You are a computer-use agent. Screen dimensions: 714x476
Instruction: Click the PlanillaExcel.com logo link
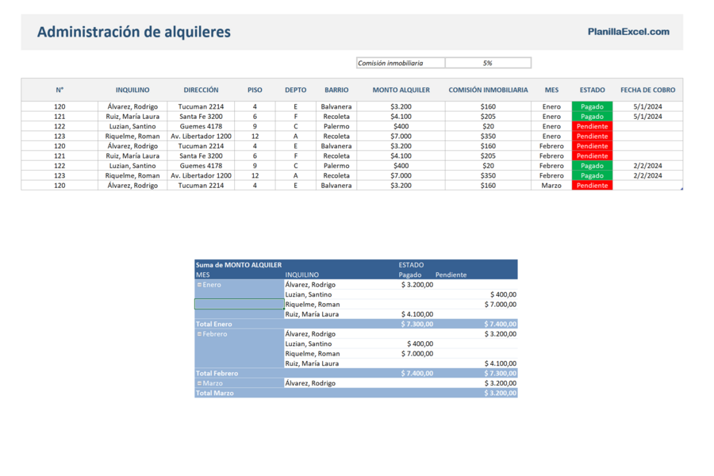point(628,32)
